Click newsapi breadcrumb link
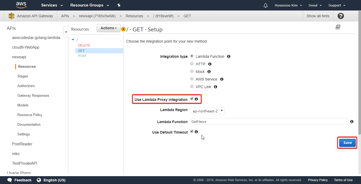This screenshot has height=184, width=361. point(97,16)
